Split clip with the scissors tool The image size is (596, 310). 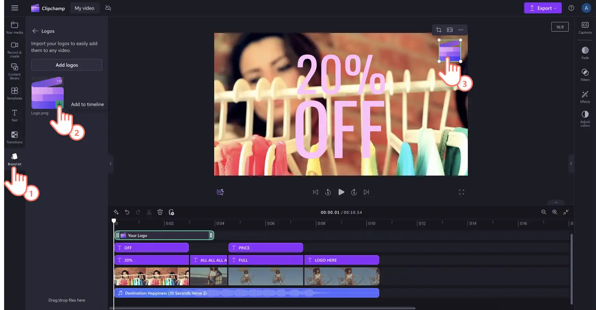[x=149, y=212]
